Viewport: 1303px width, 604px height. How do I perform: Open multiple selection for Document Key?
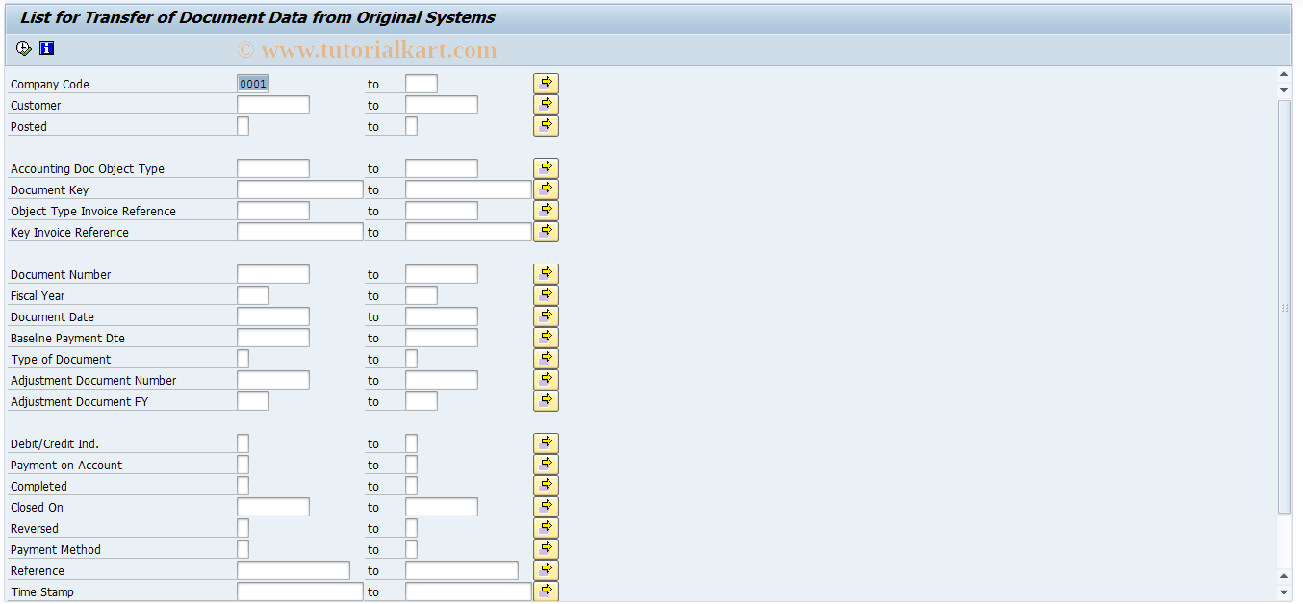click(546, 189)
